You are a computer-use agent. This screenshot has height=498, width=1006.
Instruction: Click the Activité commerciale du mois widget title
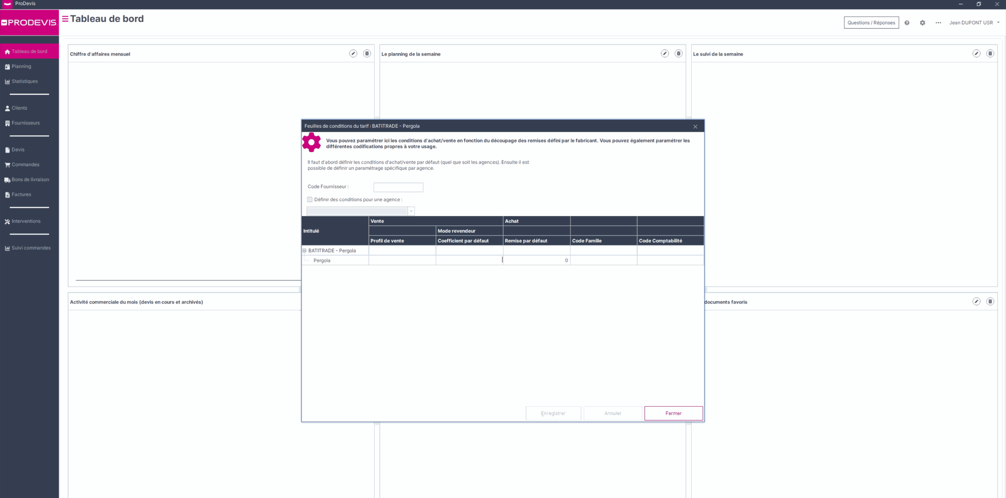pyautogui.click(x=136, y=302)
